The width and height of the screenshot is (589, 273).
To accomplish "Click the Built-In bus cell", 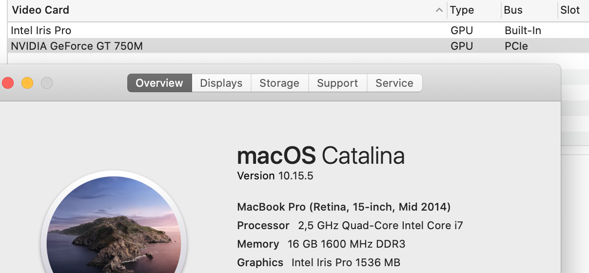I will (x=523, y=30).
